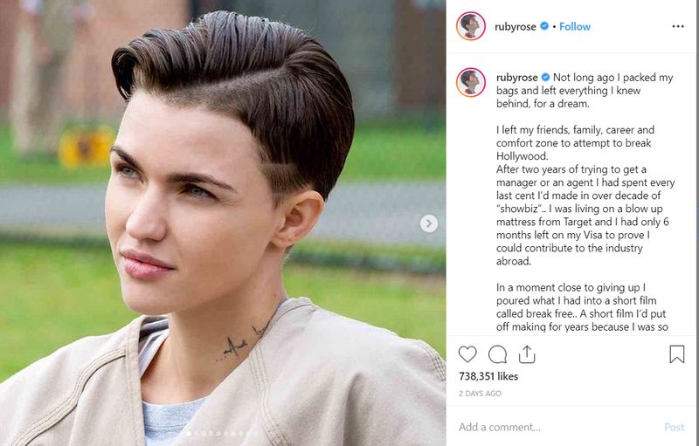Screen dimensions: 699x446
Task: Click rubyrose username in the caption
Action: coord(517,78)
